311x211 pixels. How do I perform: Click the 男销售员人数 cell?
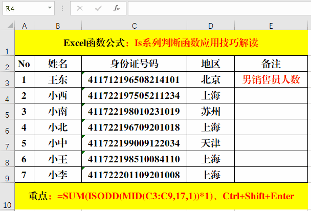point(271,79)
